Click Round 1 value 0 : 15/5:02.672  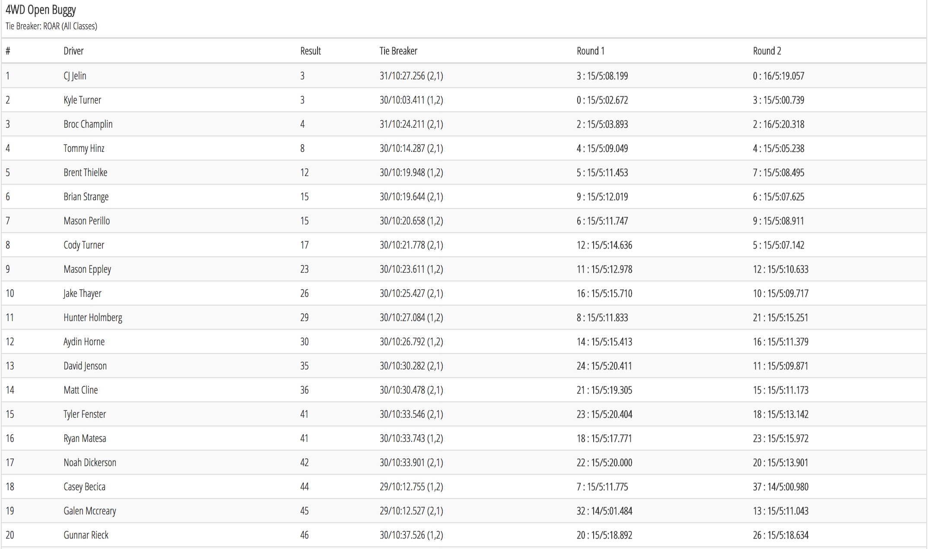[602, 100]
